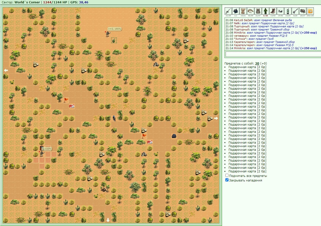Select the night-vision goggles slot
321x226 pixels.
coord(251,11)
